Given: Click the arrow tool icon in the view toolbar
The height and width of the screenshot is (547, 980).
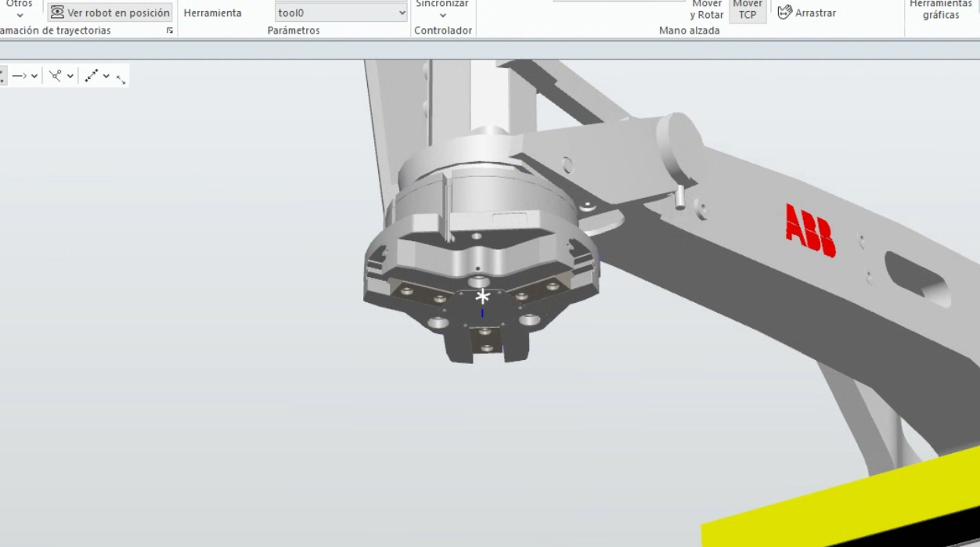Looking at the screenshot, I should [x=20, y=76].
